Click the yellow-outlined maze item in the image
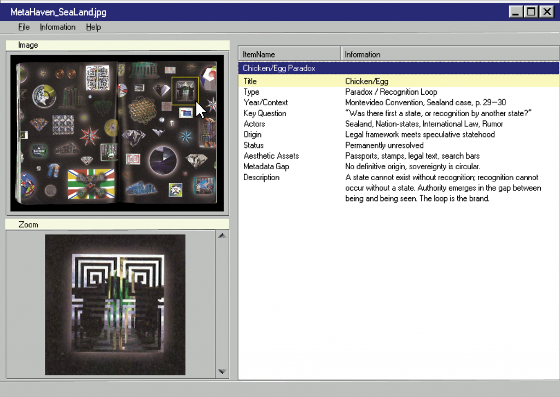The width and height of the screenshot is (560, 397). 185,90
